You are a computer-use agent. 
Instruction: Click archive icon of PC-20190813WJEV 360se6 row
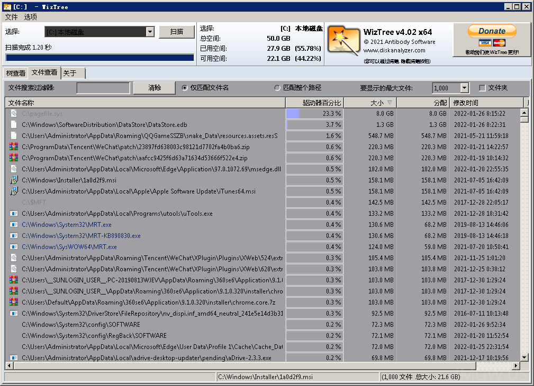[x=14, y=280]
